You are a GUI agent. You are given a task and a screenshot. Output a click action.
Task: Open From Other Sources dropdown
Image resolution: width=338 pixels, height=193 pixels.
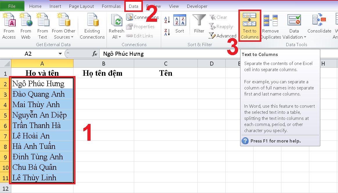(x=64, y=26)
